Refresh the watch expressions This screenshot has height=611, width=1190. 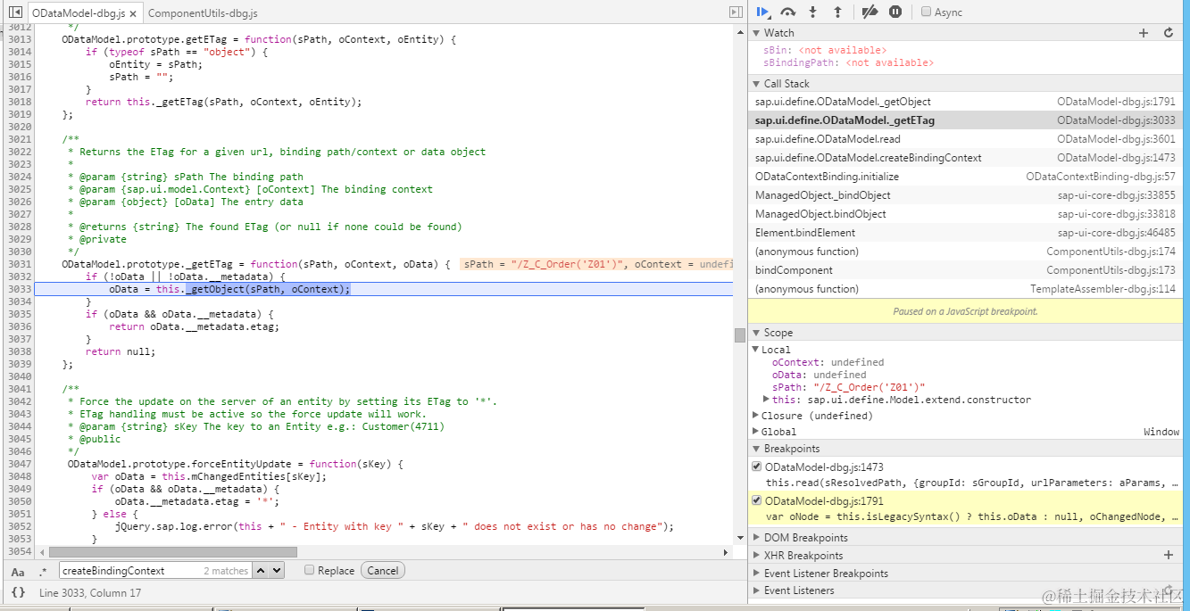point(1168,33)
